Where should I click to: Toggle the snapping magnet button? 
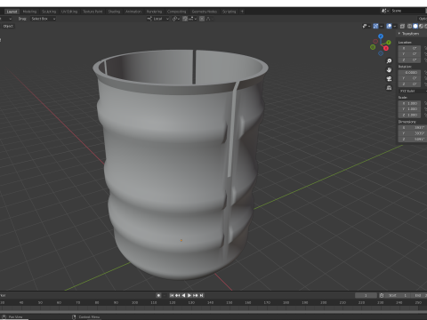185,19
